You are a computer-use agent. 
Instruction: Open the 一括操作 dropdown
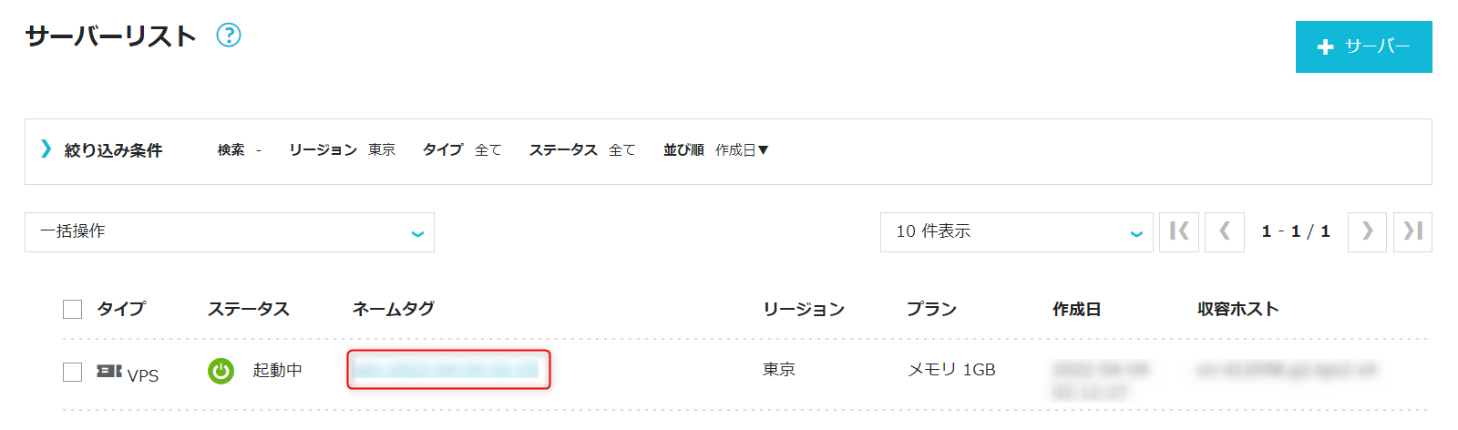[230, 232]
